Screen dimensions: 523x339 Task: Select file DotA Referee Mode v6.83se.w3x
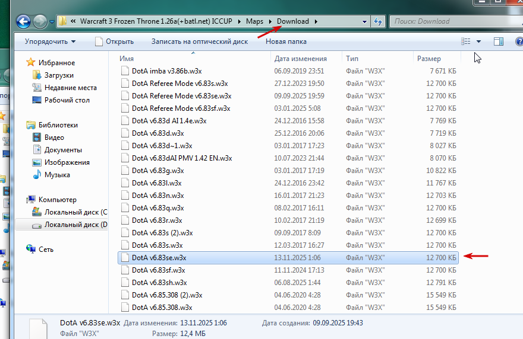(181, 96)
